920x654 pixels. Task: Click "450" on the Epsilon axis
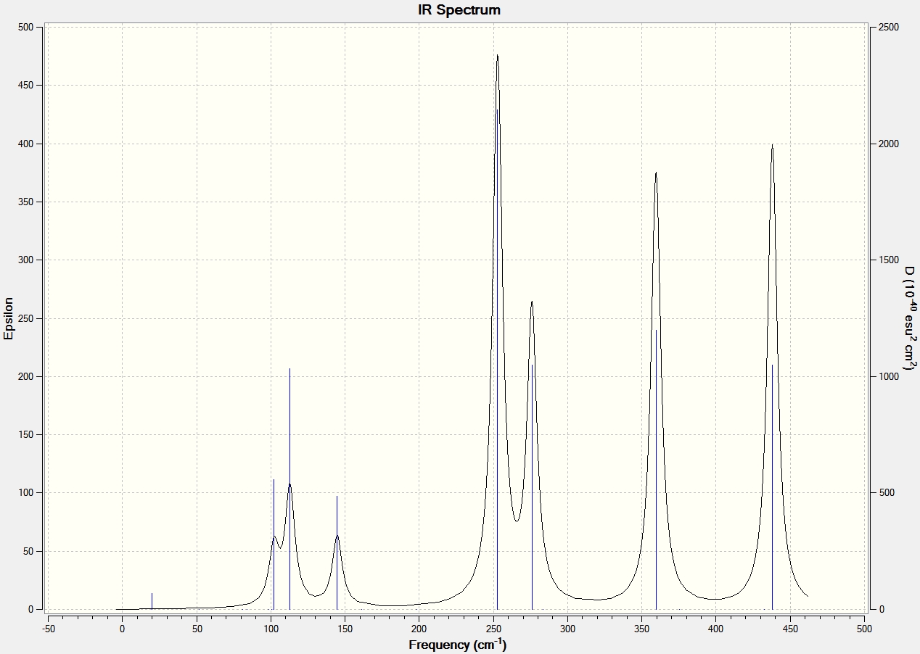point(26,86)
